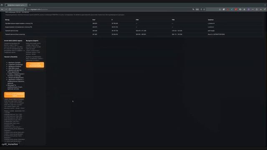
Task: Click checklist item "Регрессия (Regression)"
Action: pos(15,77)
